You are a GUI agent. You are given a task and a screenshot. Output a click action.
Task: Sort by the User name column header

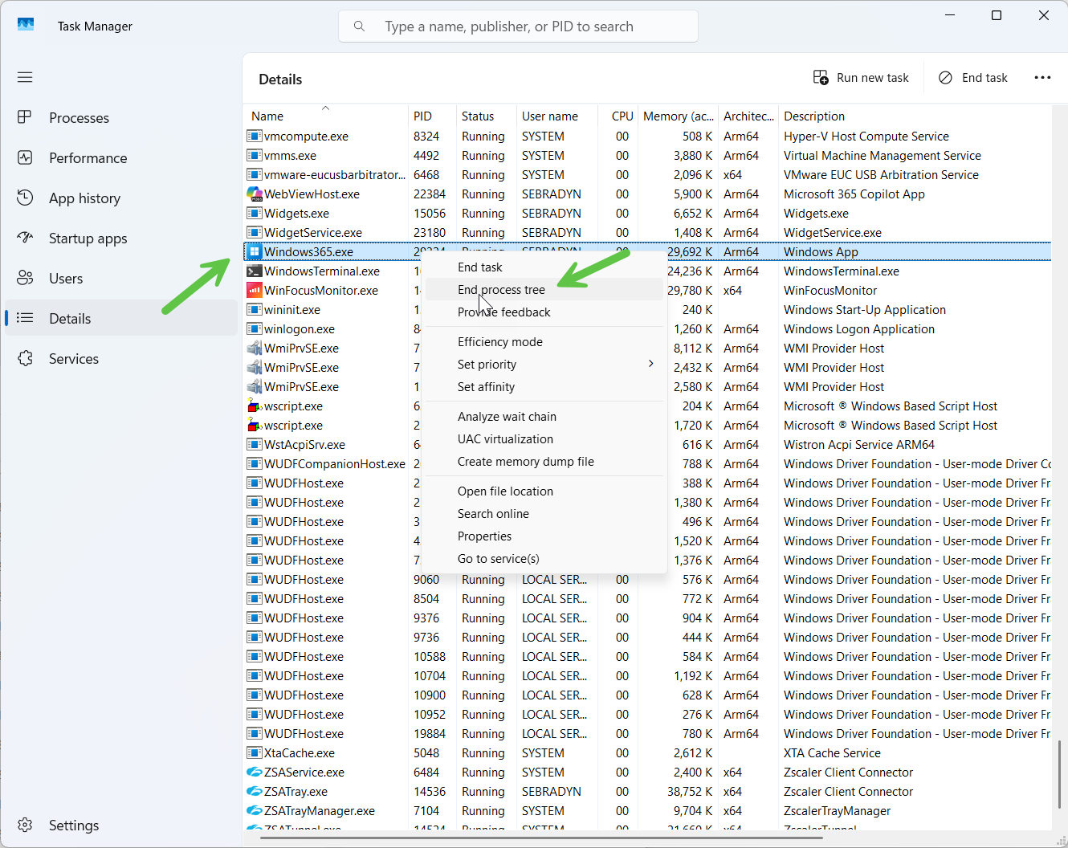click(x=557, y=116)
